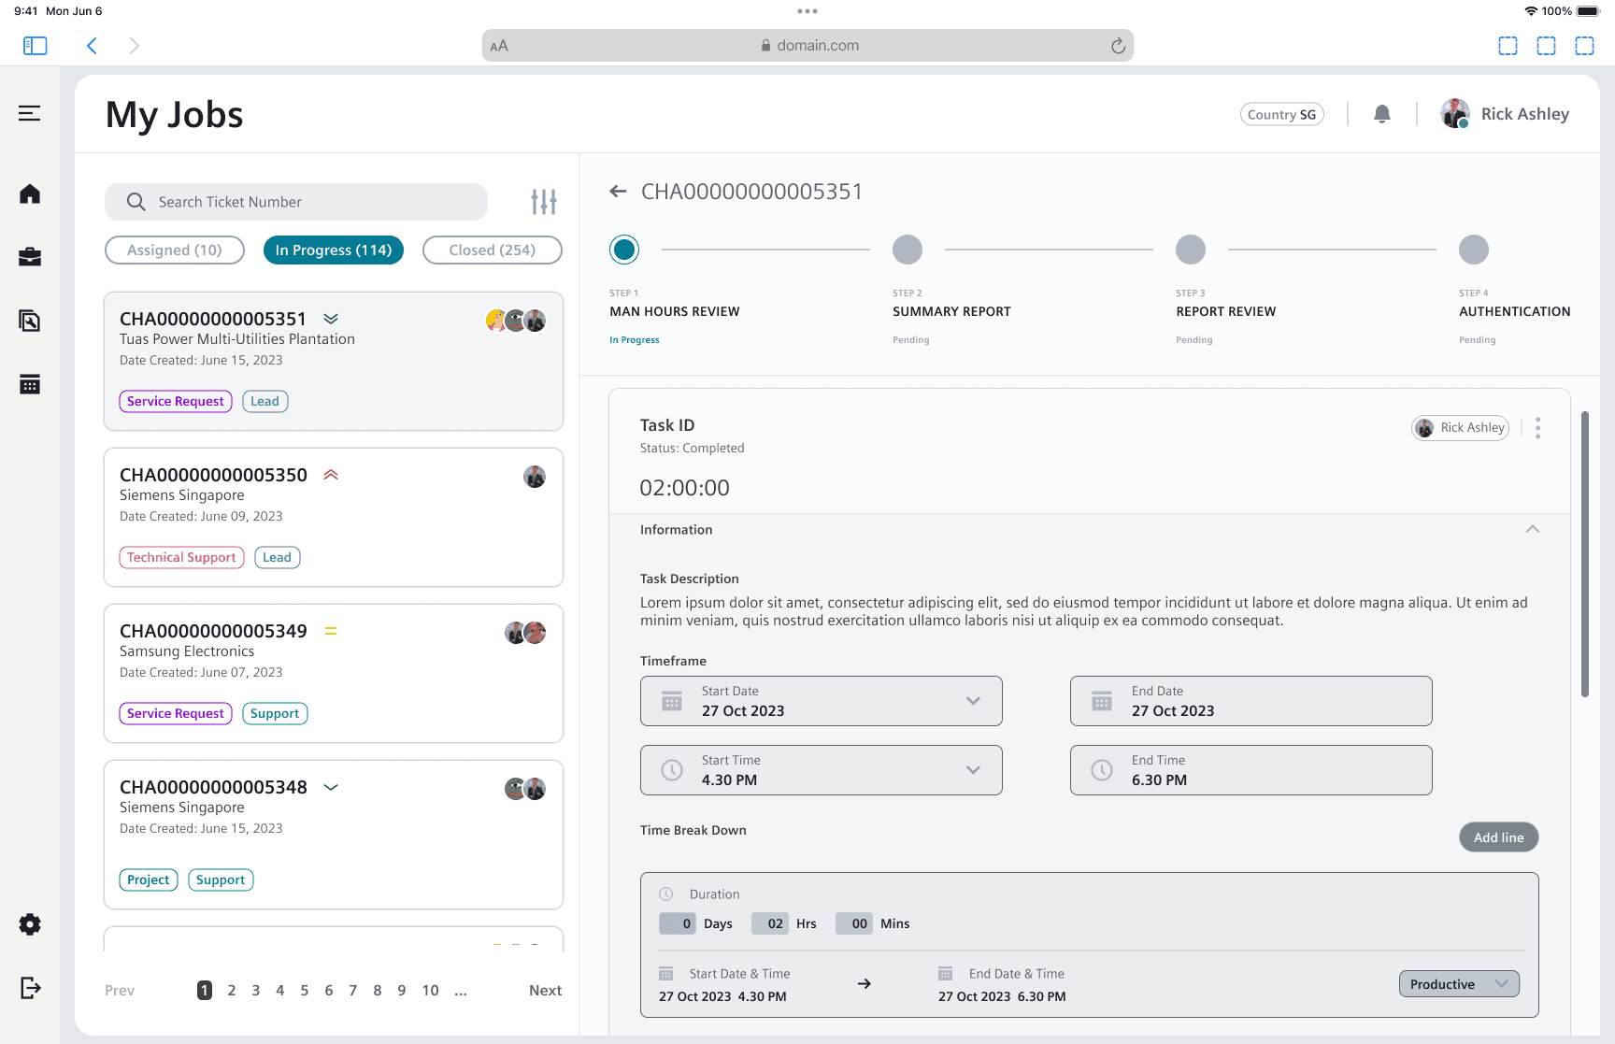Open Rick Ashley profile avatar in header
This screenshot has height=1044, width=1615.
[1455, 114]
